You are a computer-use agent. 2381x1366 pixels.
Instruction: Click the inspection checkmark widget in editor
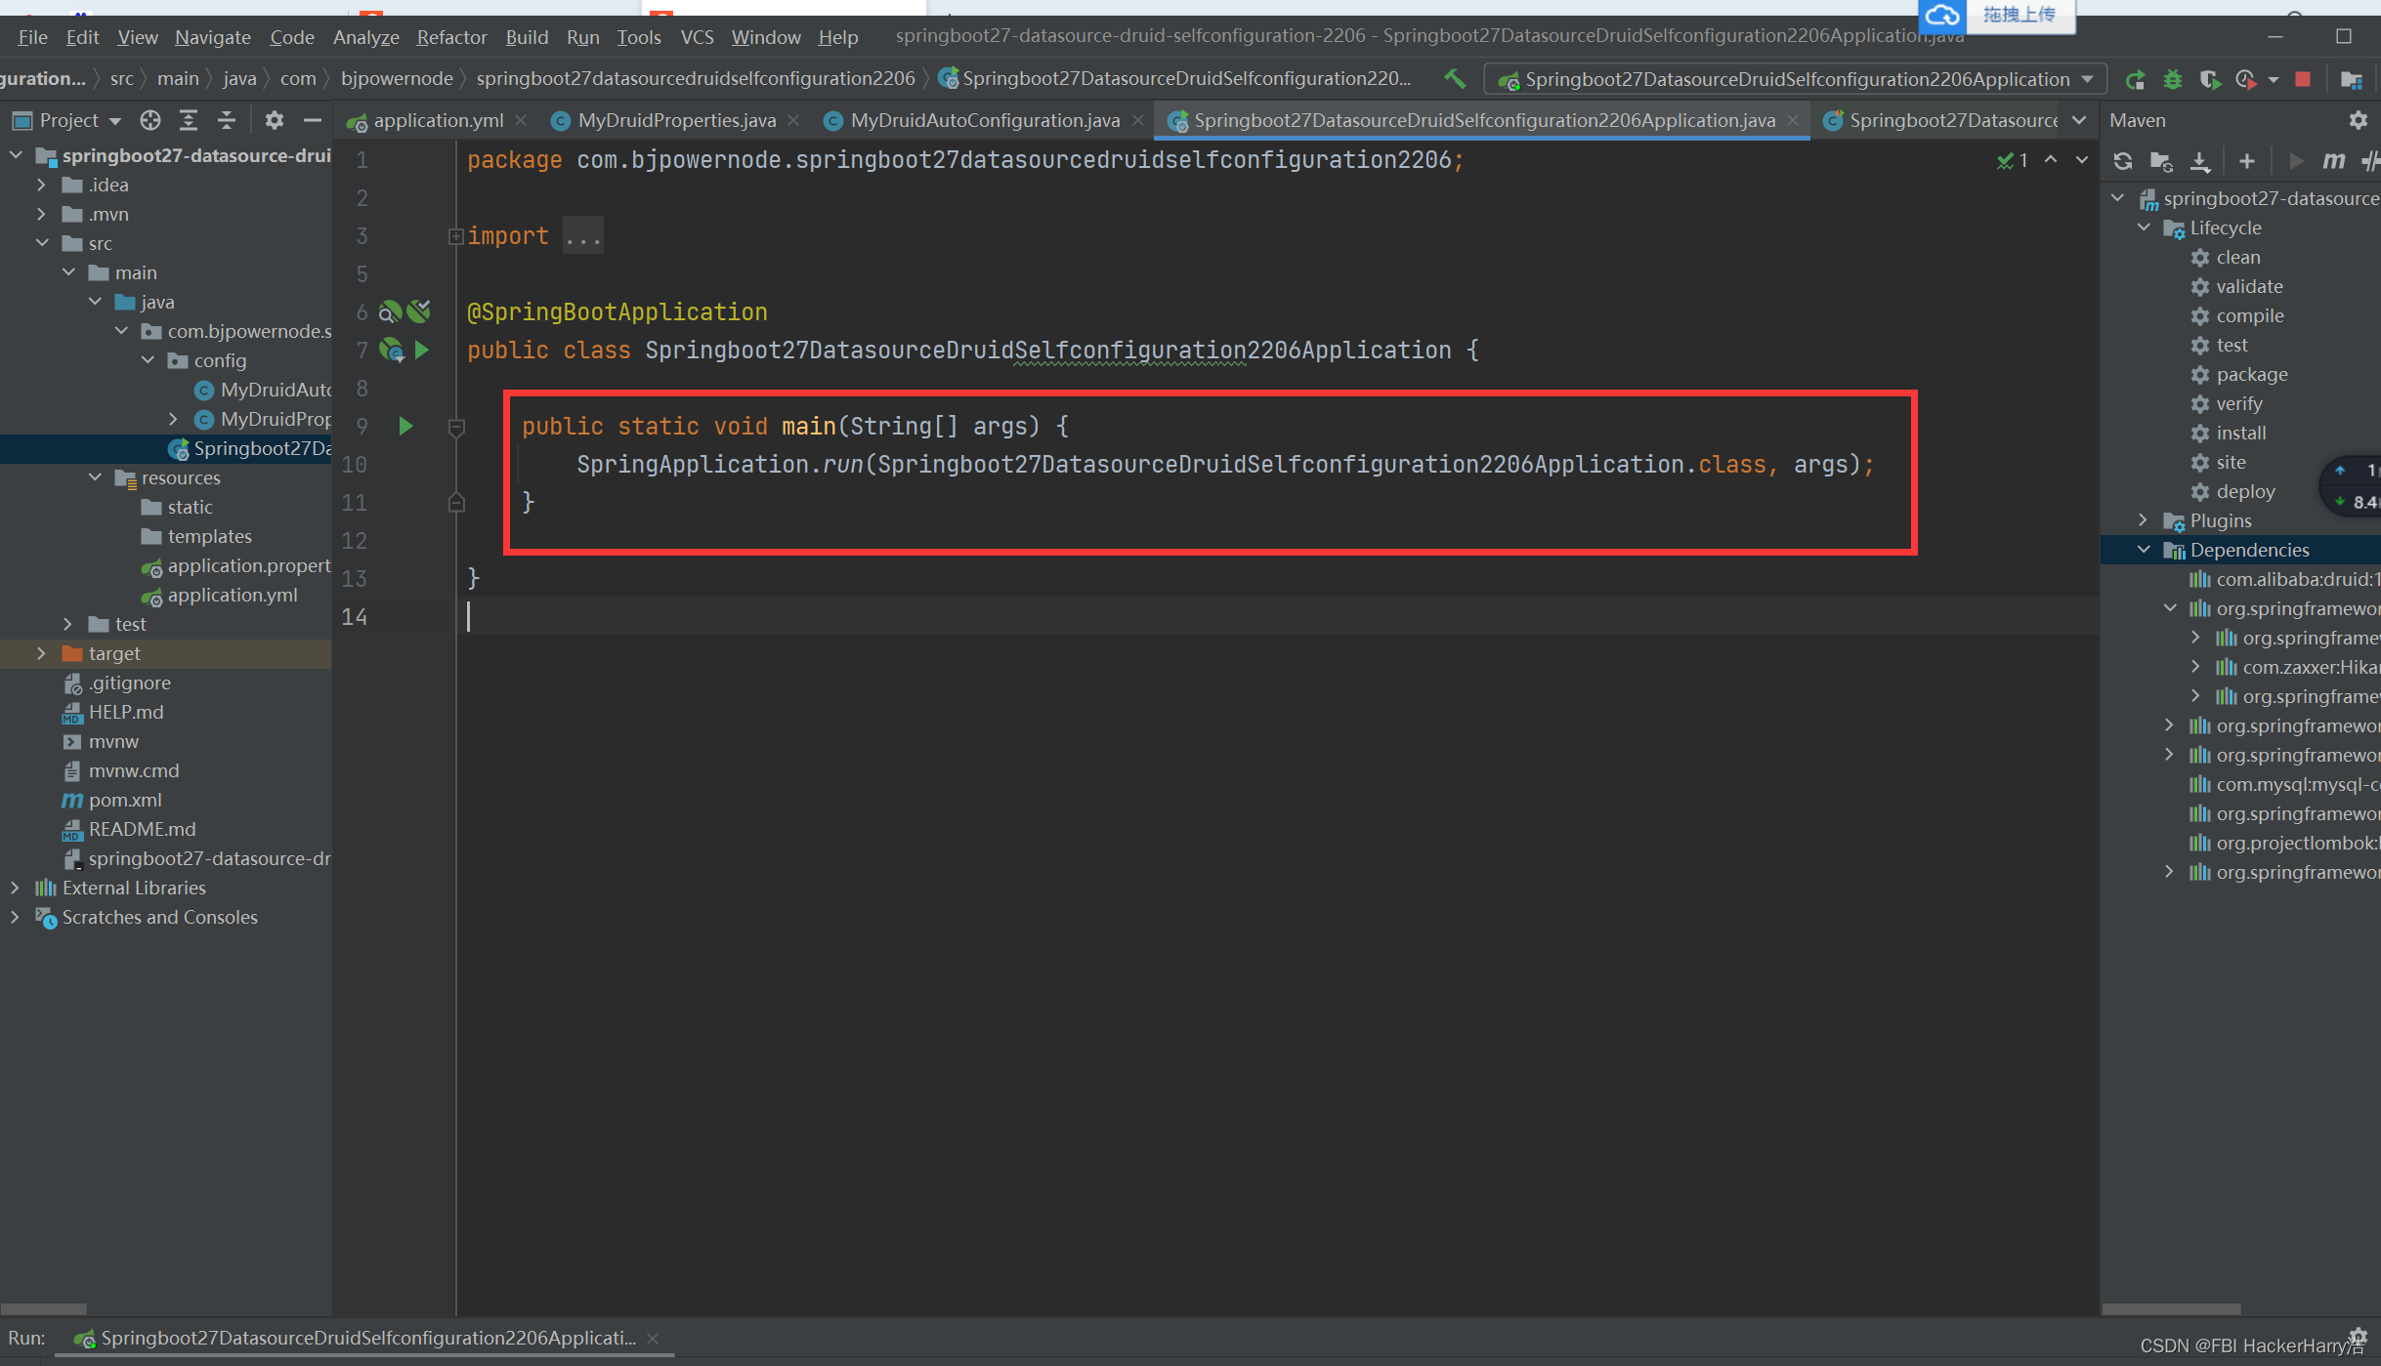(2012, 160)
